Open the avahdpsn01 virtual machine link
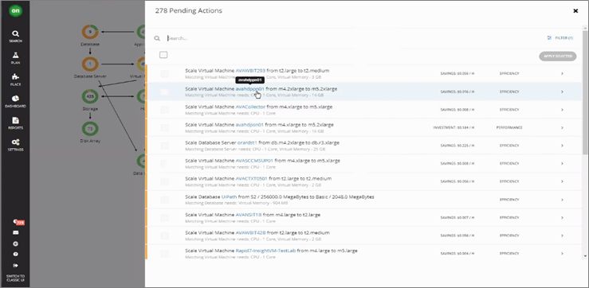The height and width of the screenshot is (288, 589). (x=249, y=125)
